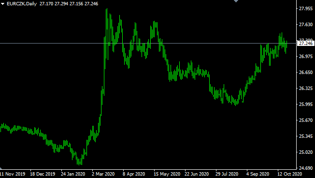Click the 26.325 price scale label

pos(306,89)
